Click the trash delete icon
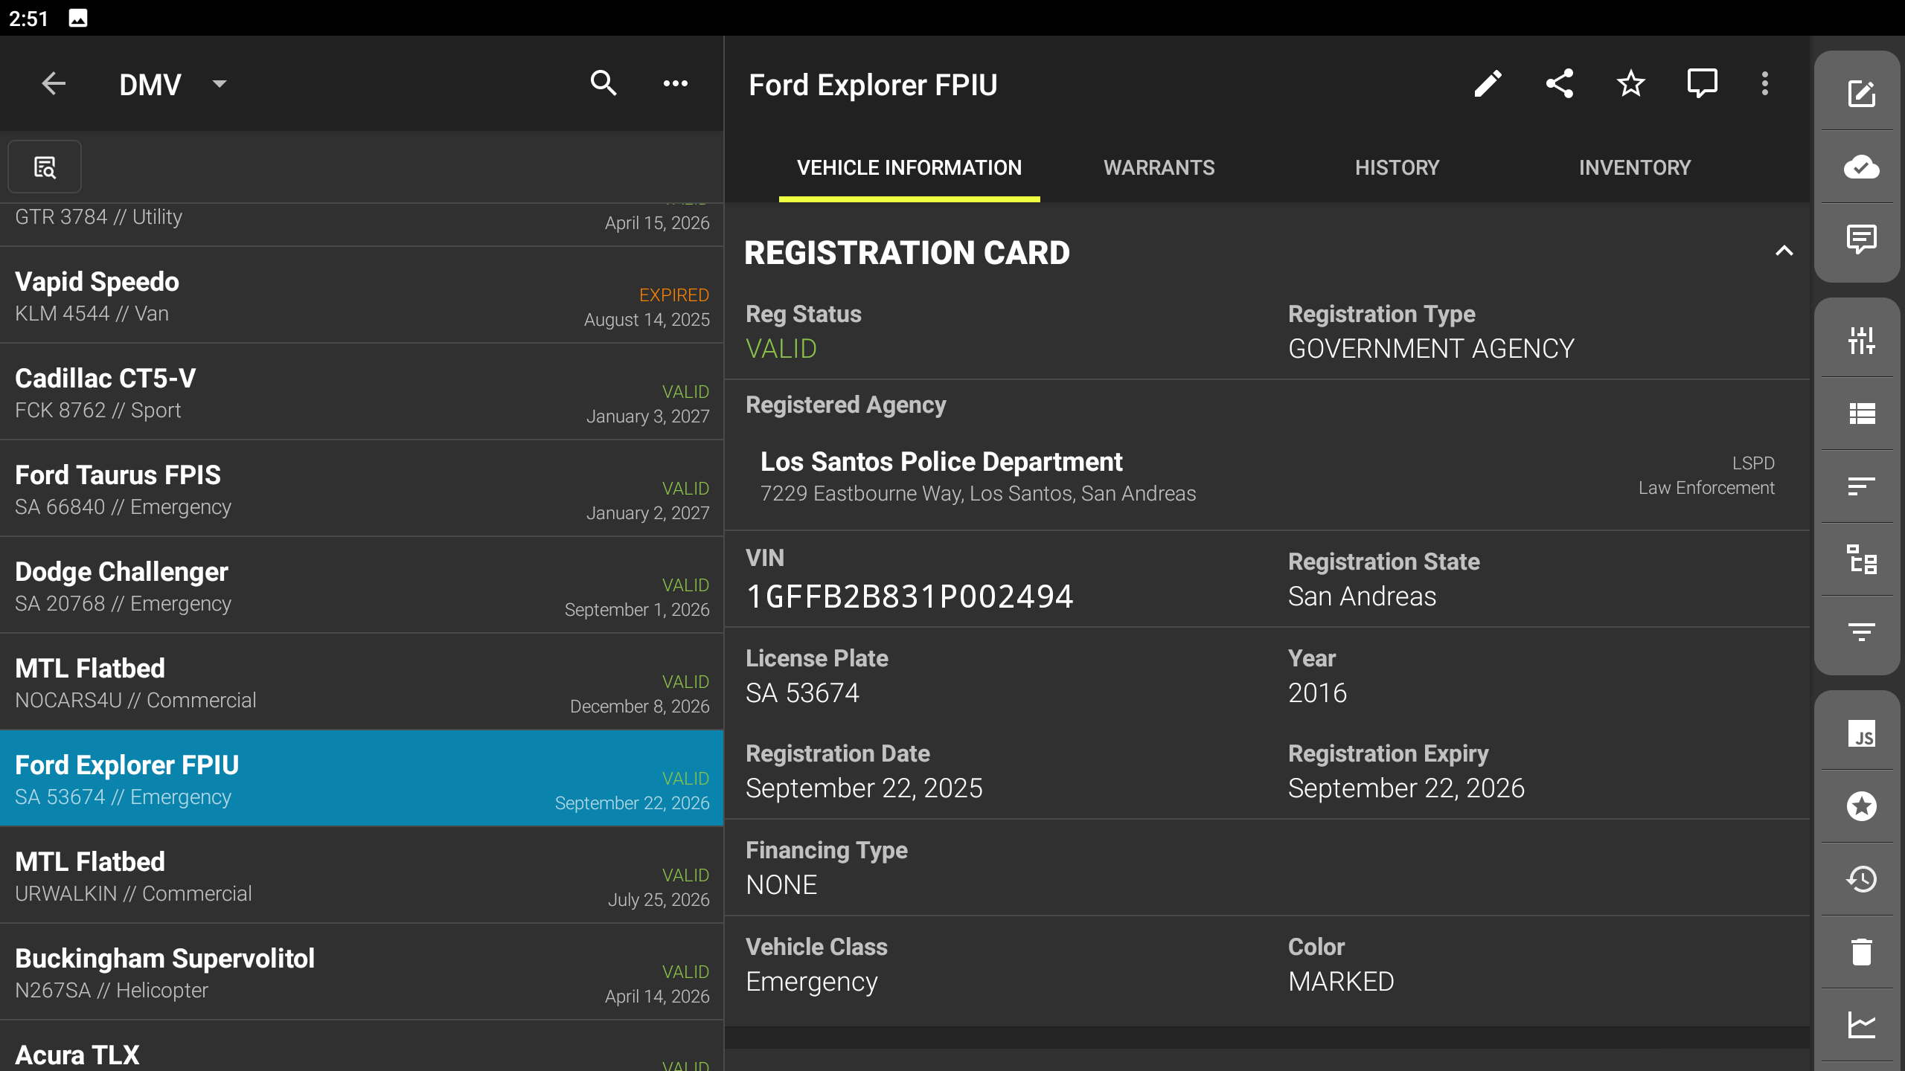Image resolution: width=1905 pixels, height=1071 pixels. [1861, 952]
